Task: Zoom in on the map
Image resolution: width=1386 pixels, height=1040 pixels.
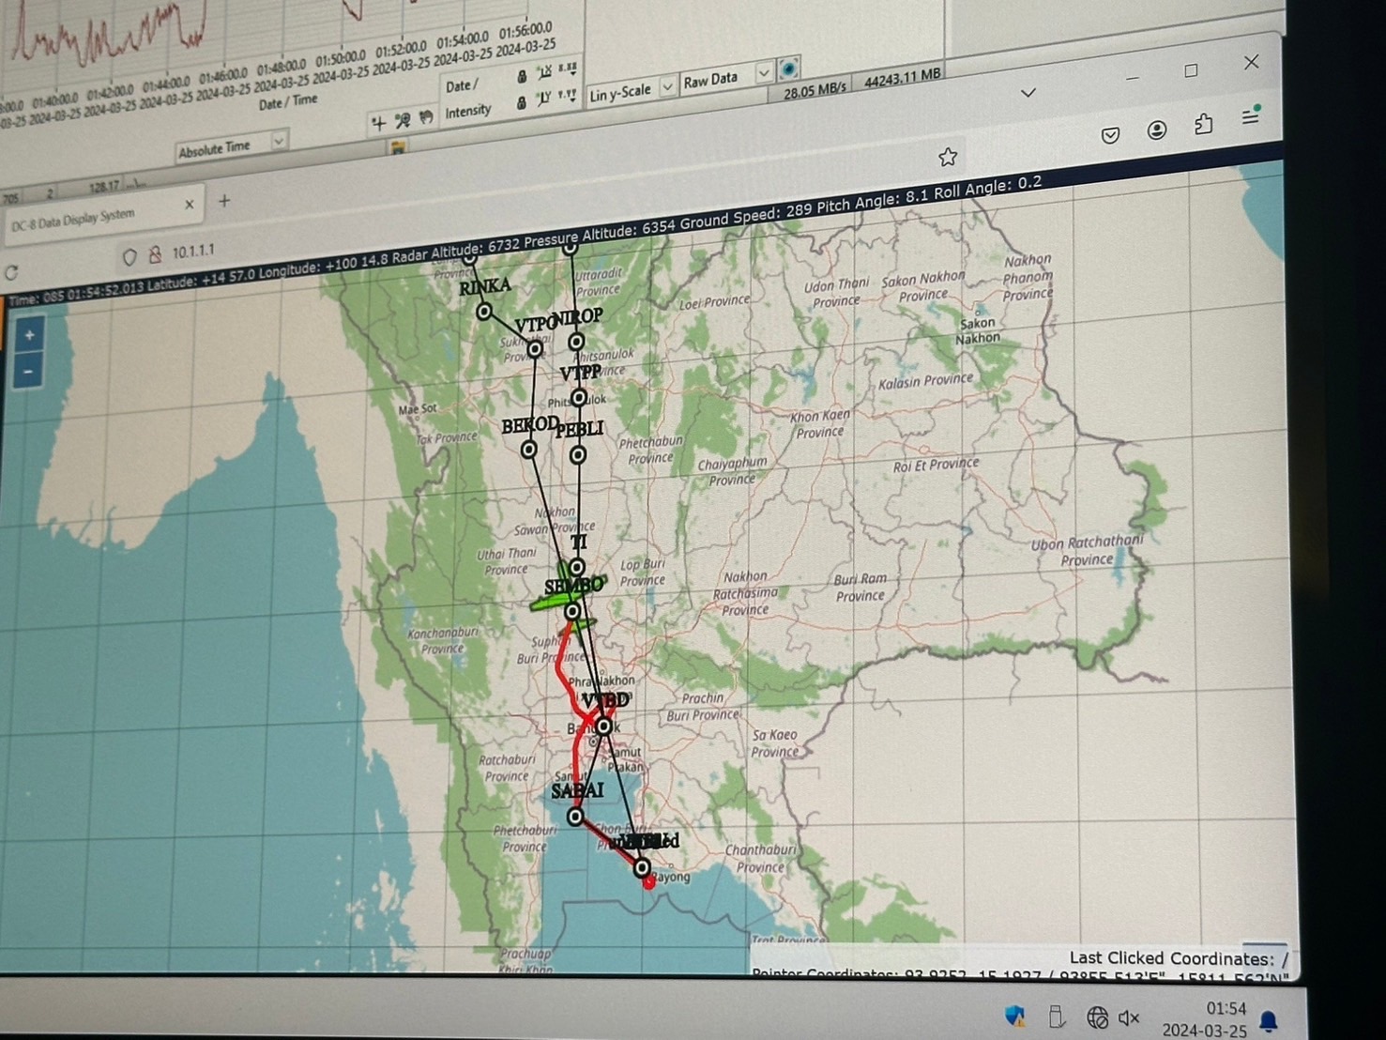Action: pos(29,335)
